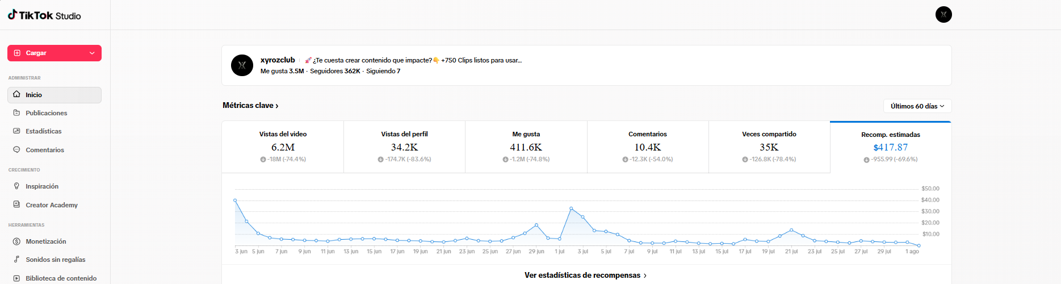Click the 10.4K comments value
Viewport: 1061px width, 284px height.
pos(648,147)
